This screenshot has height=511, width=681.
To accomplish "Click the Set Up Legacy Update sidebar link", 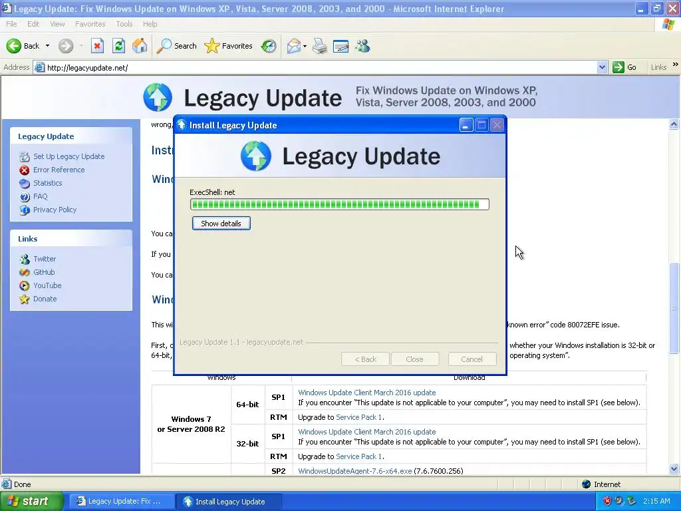I will 69,156.
